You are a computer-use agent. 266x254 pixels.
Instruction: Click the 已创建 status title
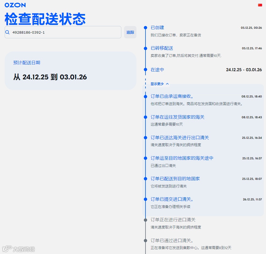click(x=157, y=28)
